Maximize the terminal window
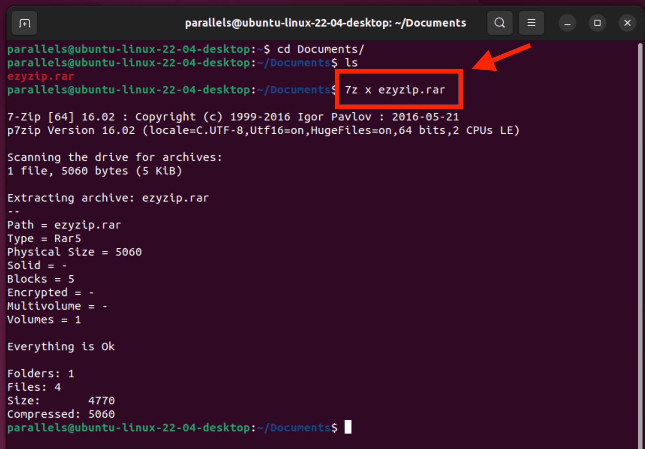This screenshot has width=645, height=449. pyautogui.click(x=597, y=23)
